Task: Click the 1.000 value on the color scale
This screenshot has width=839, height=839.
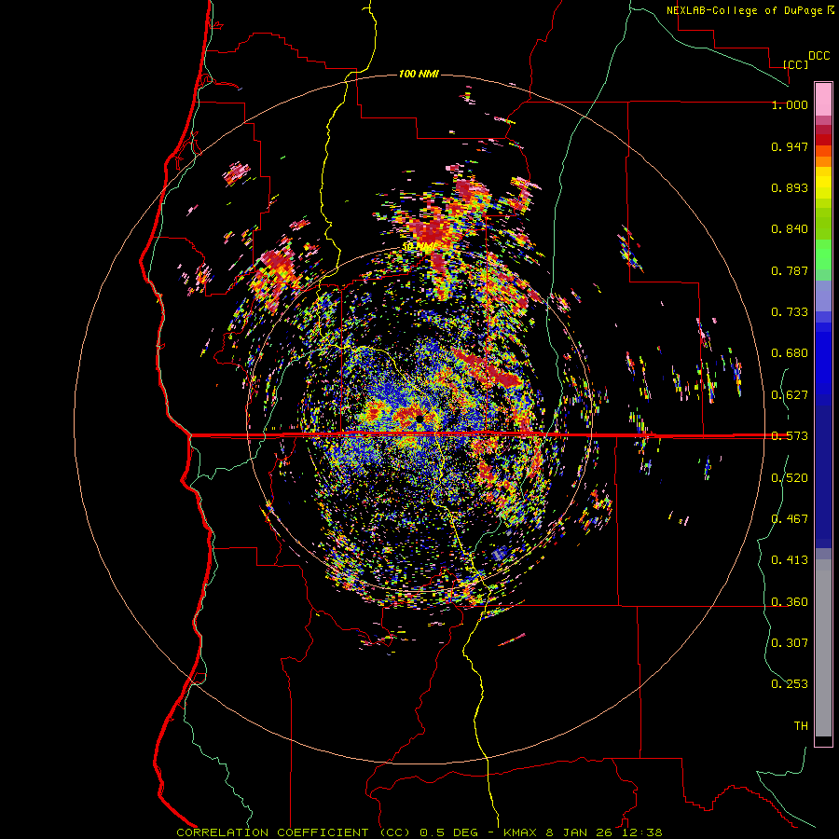Action: pyautogui.click(x=790, y=104)
